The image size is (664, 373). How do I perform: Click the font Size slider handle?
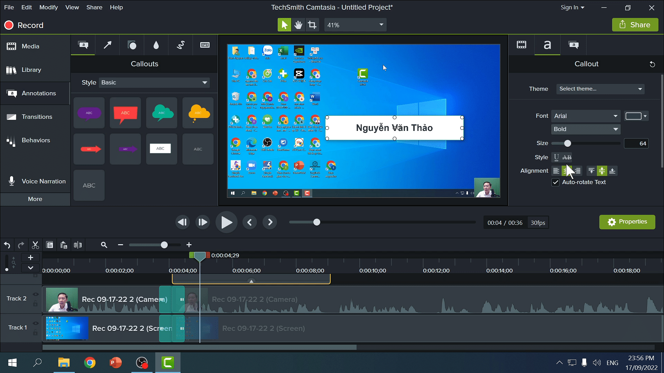[x=568, y=143]
